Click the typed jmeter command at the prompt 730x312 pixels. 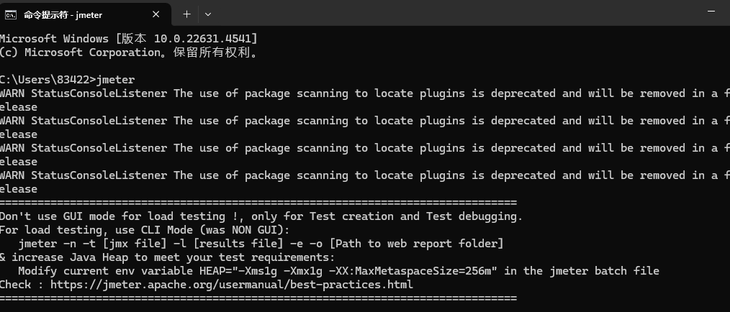[115, 80]
